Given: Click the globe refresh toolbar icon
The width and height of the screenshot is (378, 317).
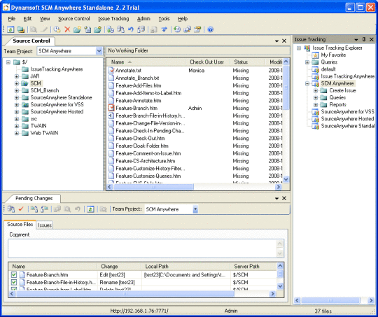Looking at the screenshot, I should pyautogui.click(x=177, y=29).
